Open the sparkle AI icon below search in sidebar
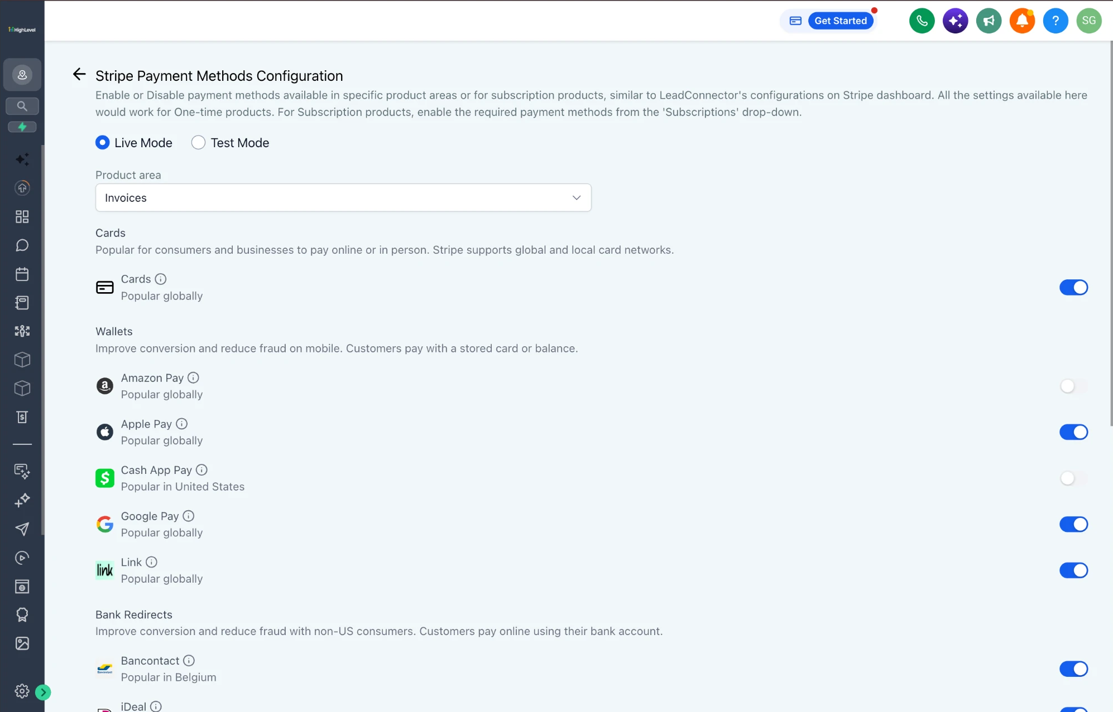Image resolution: width=1113 pixels, height=712 pixels. pos(22,159)
